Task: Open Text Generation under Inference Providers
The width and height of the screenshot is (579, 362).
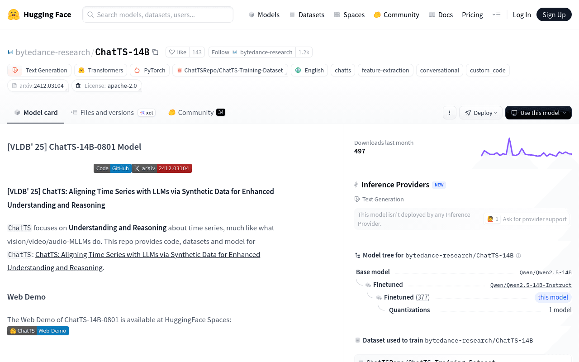Action: 379,199
